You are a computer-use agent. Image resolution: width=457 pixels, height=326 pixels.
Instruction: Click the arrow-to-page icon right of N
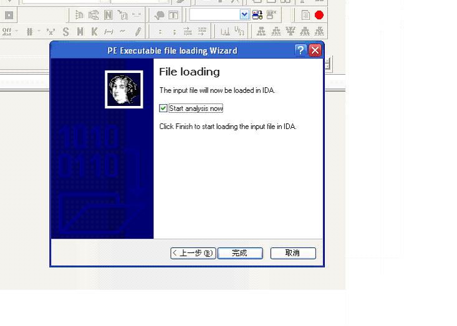[122, 15]
